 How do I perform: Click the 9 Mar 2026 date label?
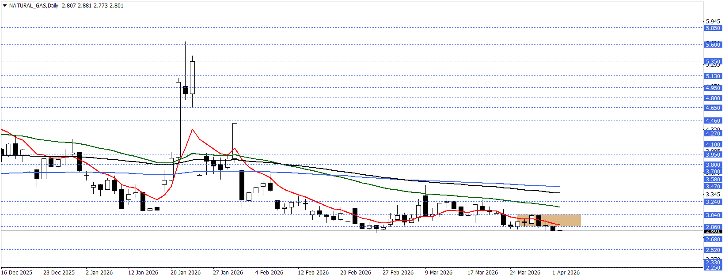point(439,272)
